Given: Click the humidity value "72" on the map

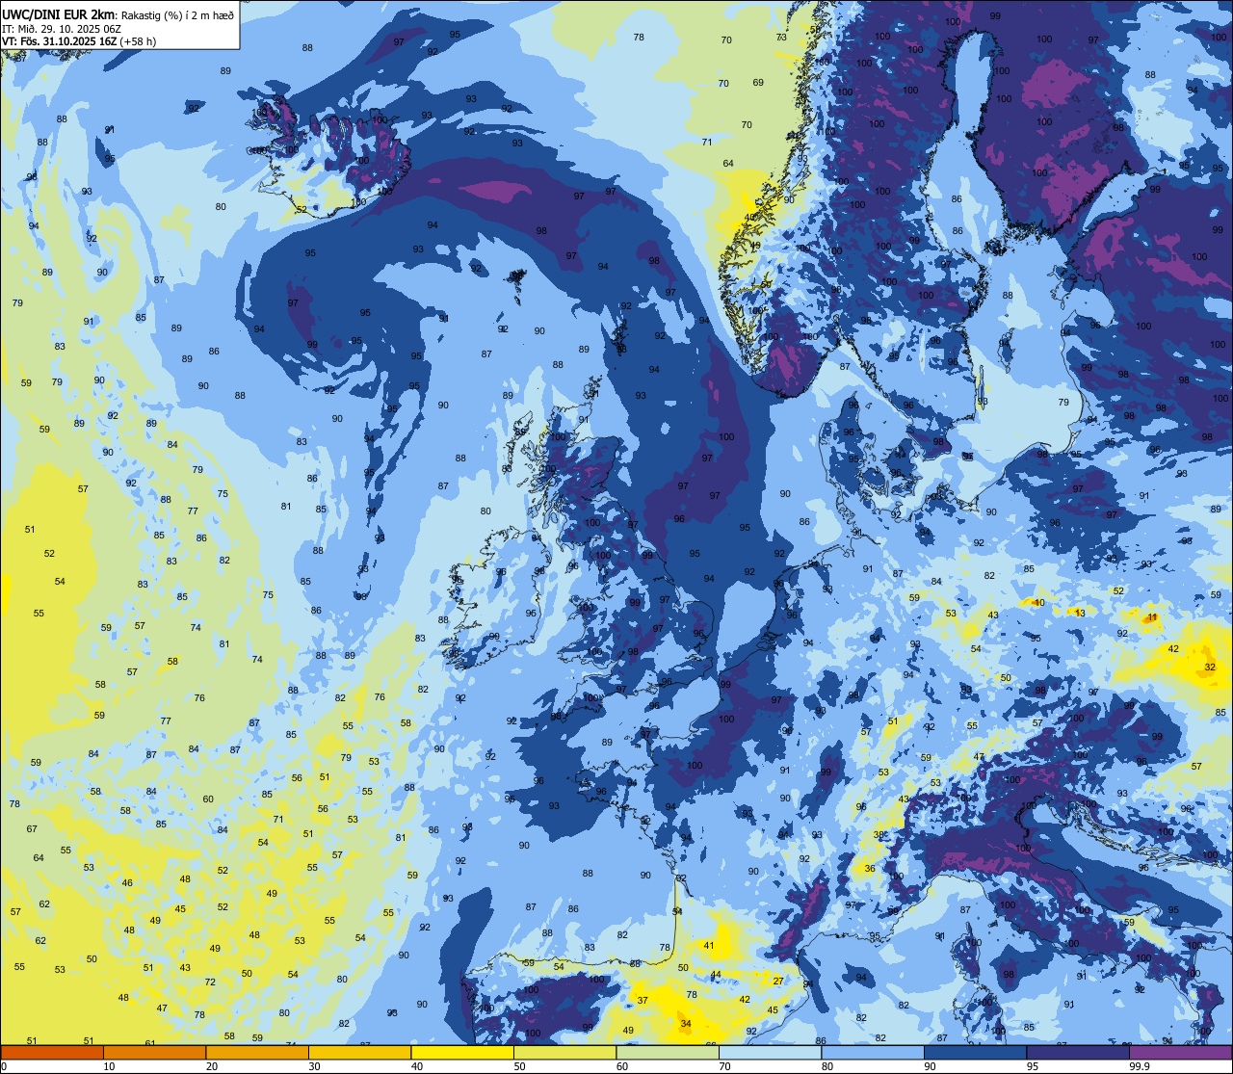Looking at the screenshot, I should 210,982.
